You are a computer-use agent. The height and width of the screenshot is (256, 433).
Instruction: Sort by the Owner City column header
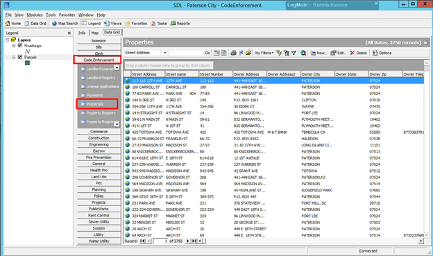[x=317, y=74]
